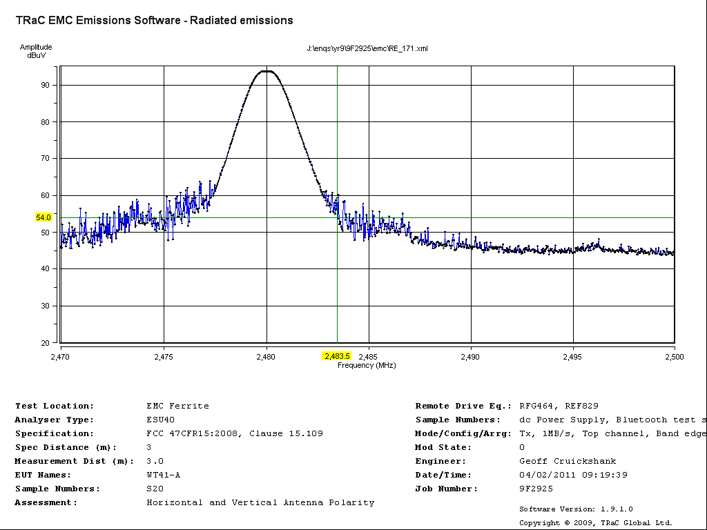Select the analyser type value 'ESU40'
Screen dimensions: 707x530
(x=161, y=420)
